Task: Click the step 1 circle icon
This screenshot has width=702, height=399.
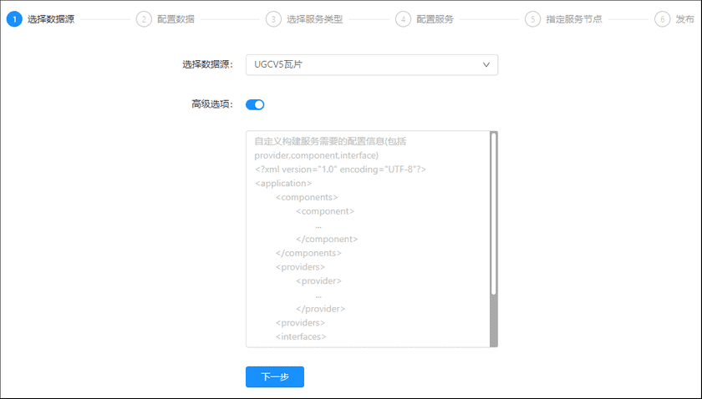Action: coord(14,19)
